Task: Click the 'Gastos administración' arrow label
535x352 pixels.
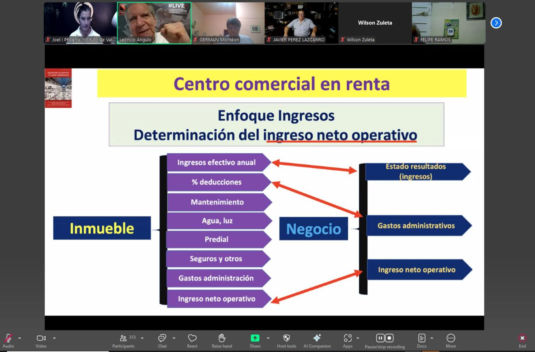Action: click(x=216, y=278)
